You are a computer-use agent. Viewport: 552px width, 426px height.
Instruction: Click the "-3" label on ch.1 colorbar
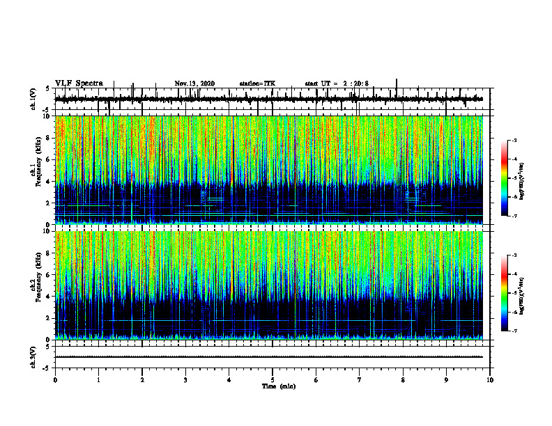(x=514, y=140)
